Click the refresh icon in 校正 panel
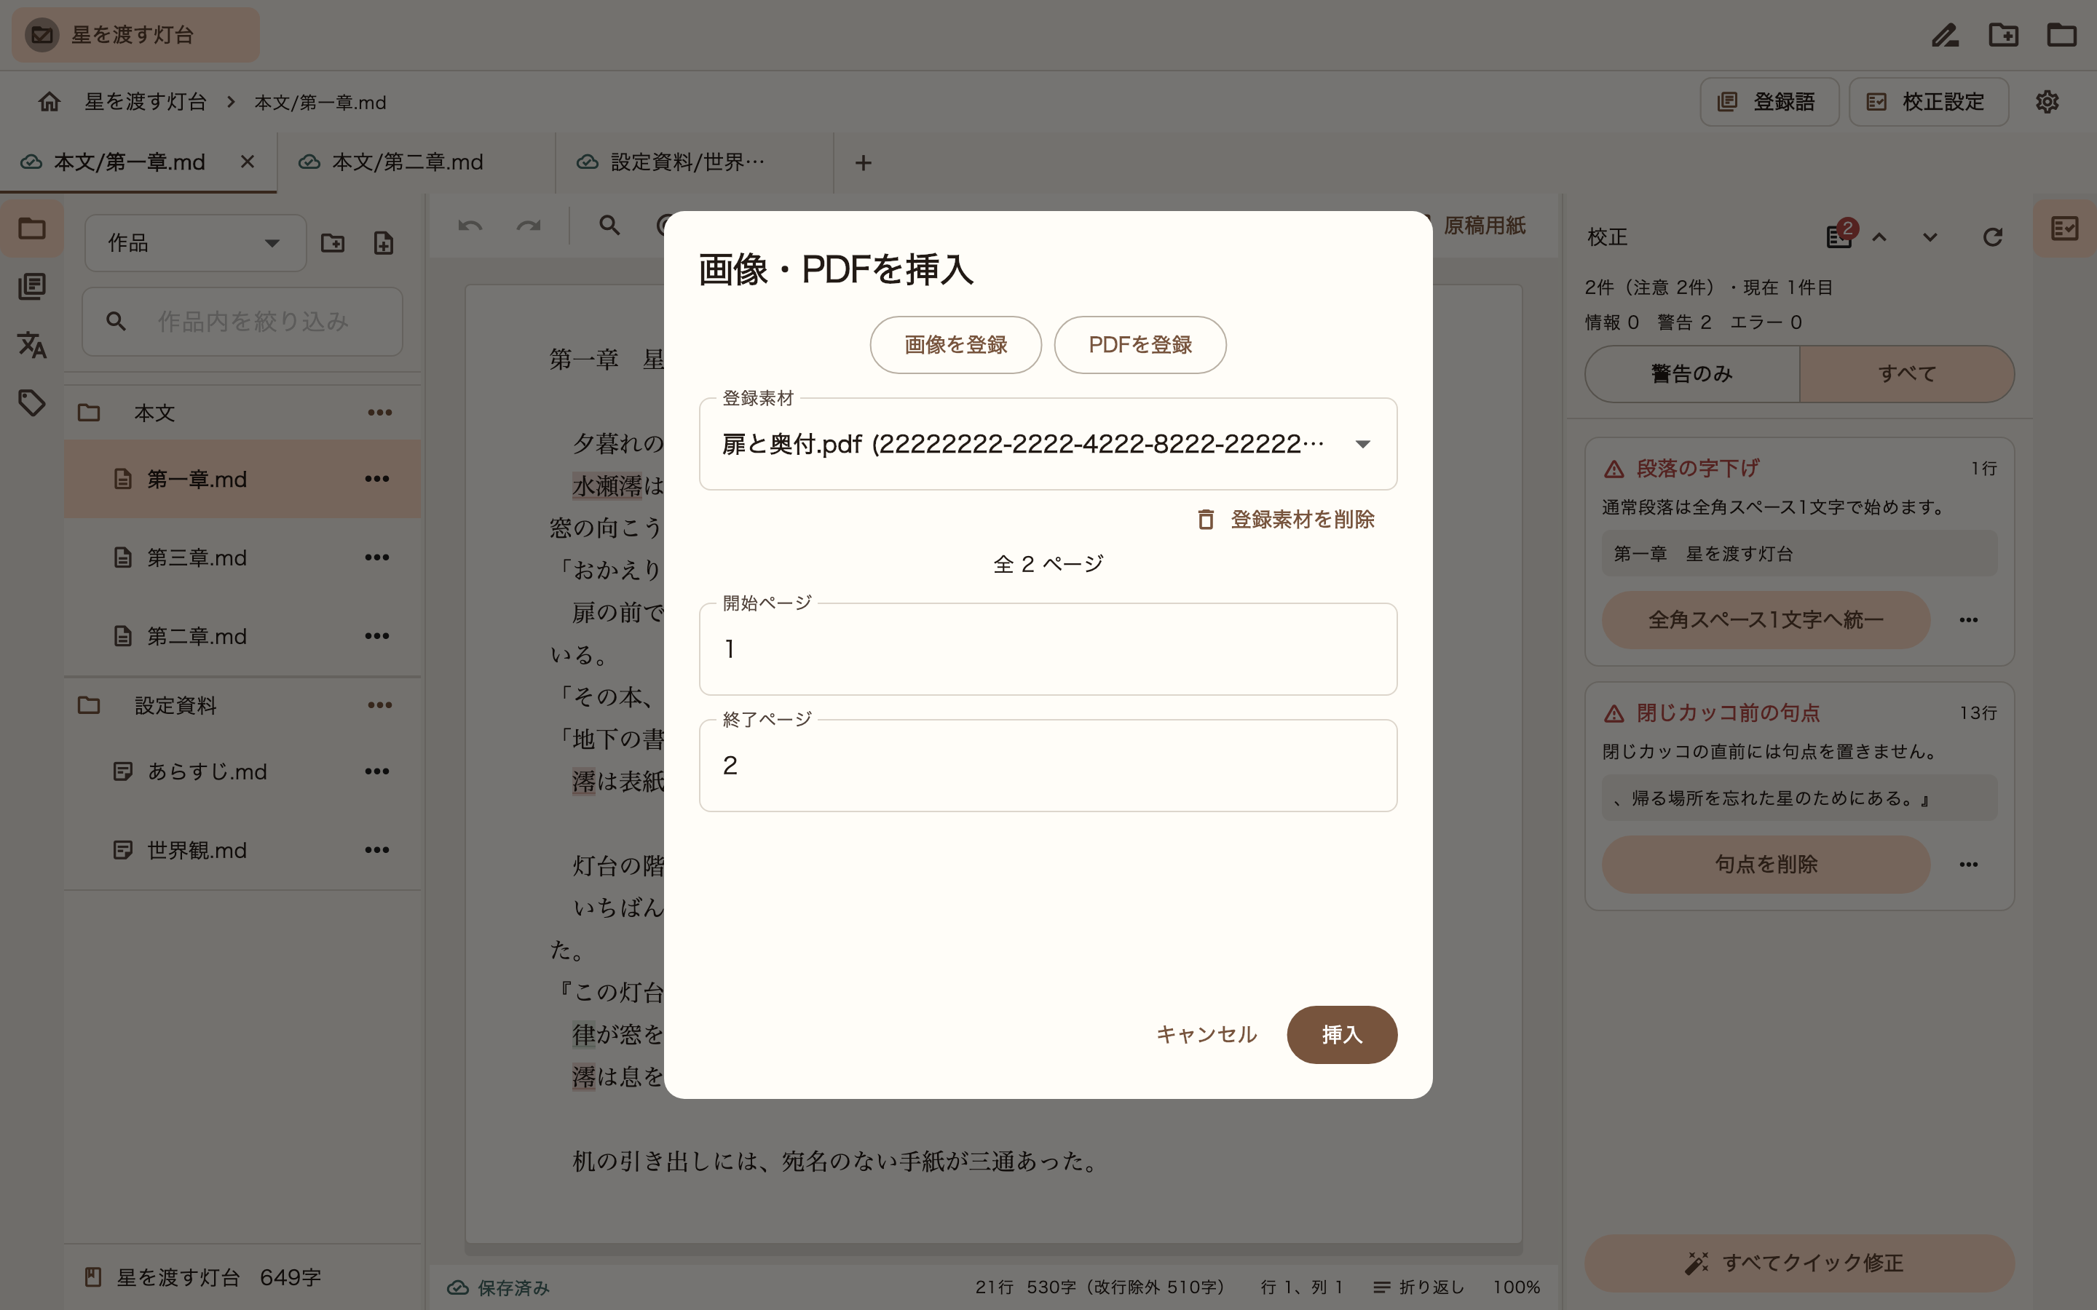Screen dimensions: 2097x1310 pos(1992,237)
